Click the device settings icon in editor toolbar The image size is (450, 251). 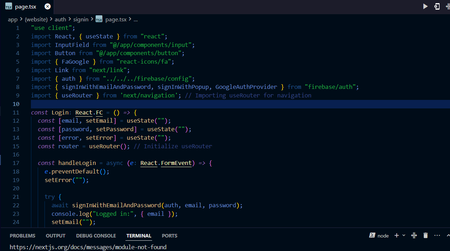[x=437, y=6]
